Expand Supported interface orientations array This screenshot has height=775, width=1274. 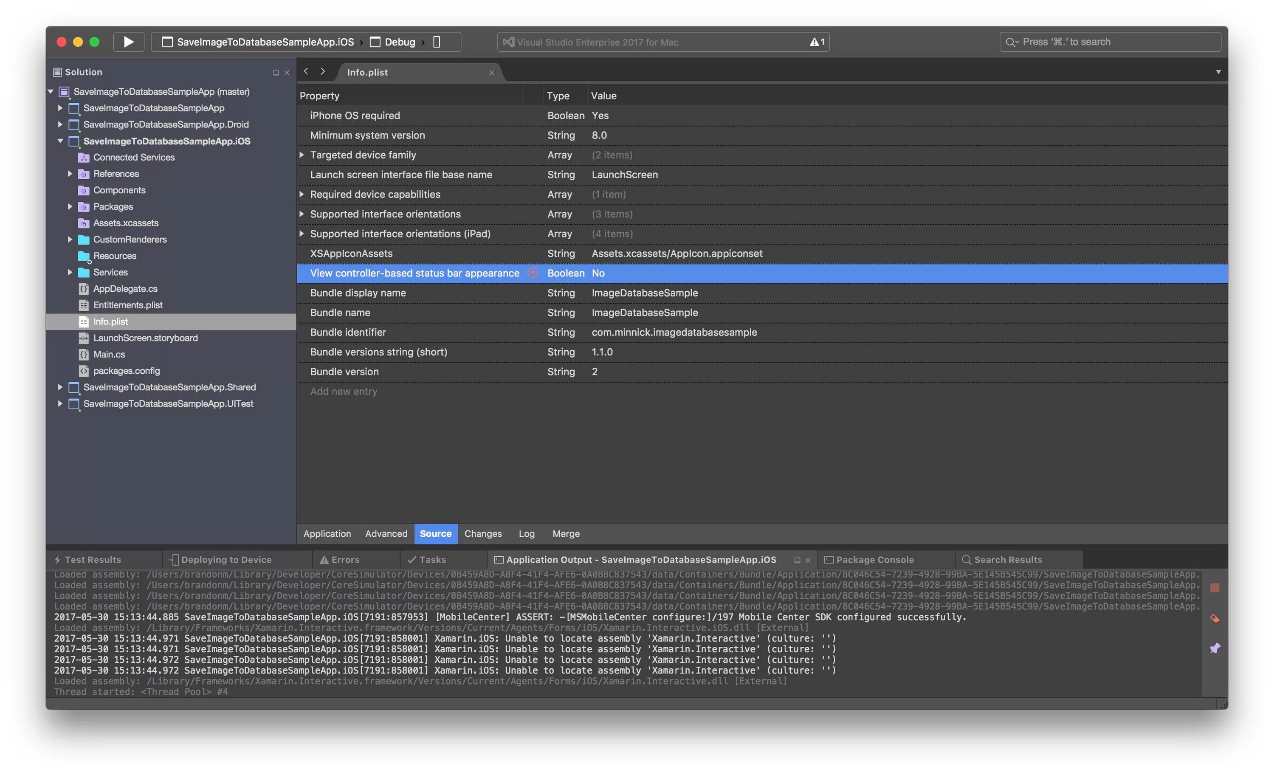pos(302,214)
